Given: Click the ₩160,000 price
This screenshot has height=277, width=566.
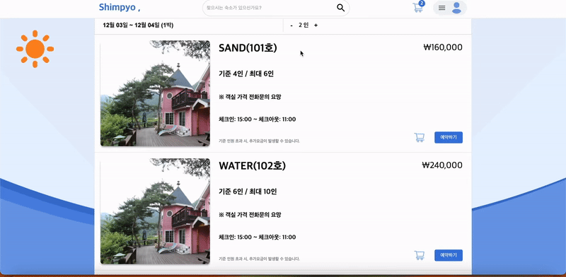Looking at the screenshot, I should [x=443, y=47].
